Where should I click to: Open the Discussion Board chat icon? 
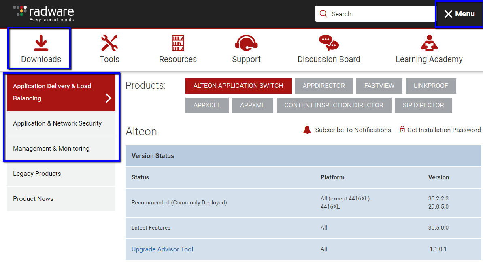coord(329,43)
